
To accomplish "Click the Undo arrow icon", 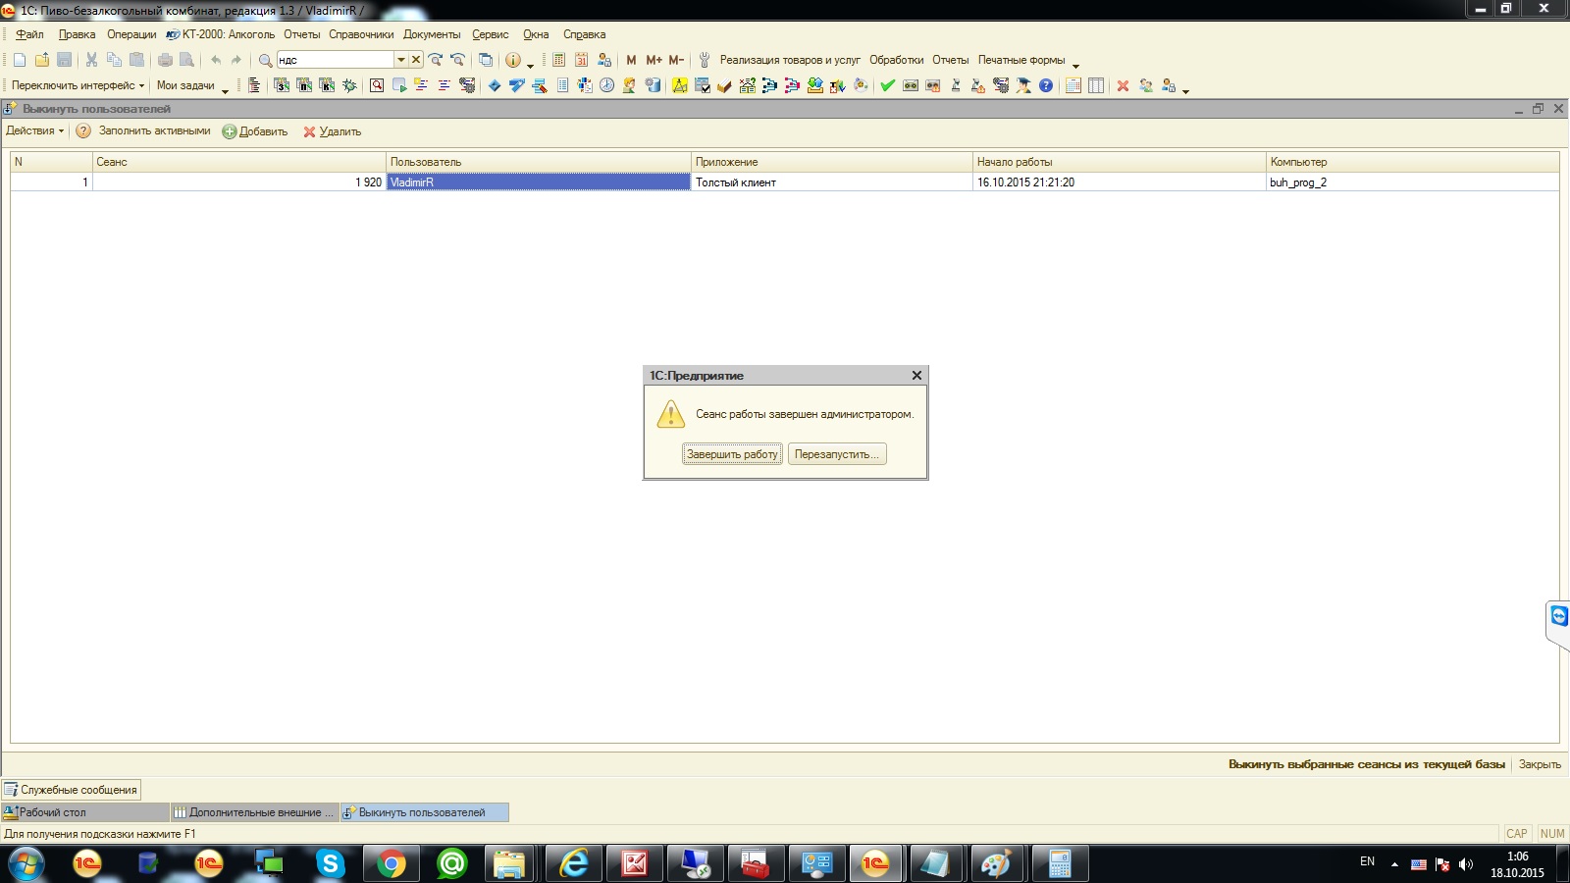I will pyautogui.click(x=215, y=60).
